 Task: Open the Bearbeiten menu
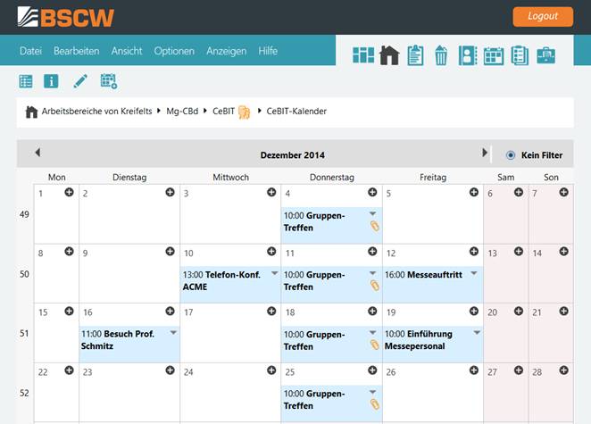coord(76,51)
